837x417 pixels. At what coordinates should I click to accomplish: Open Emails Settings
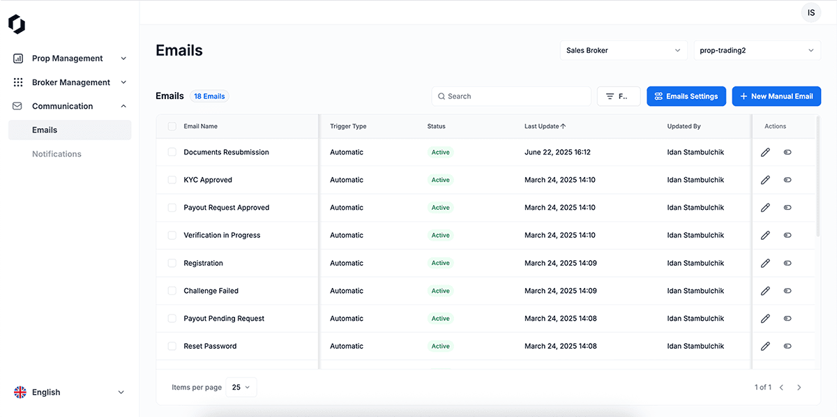tap(686, 96)
